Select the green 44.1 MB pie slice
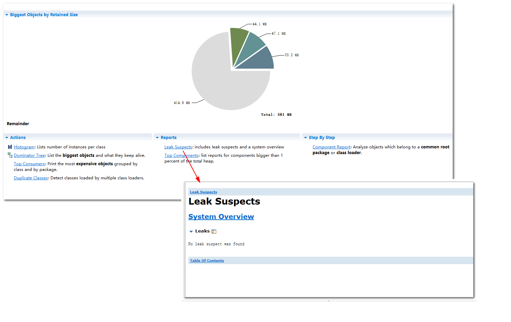Image resolution: width=511 pixels, height=322 pixels. pyautogui.click(x=238, y=42)
